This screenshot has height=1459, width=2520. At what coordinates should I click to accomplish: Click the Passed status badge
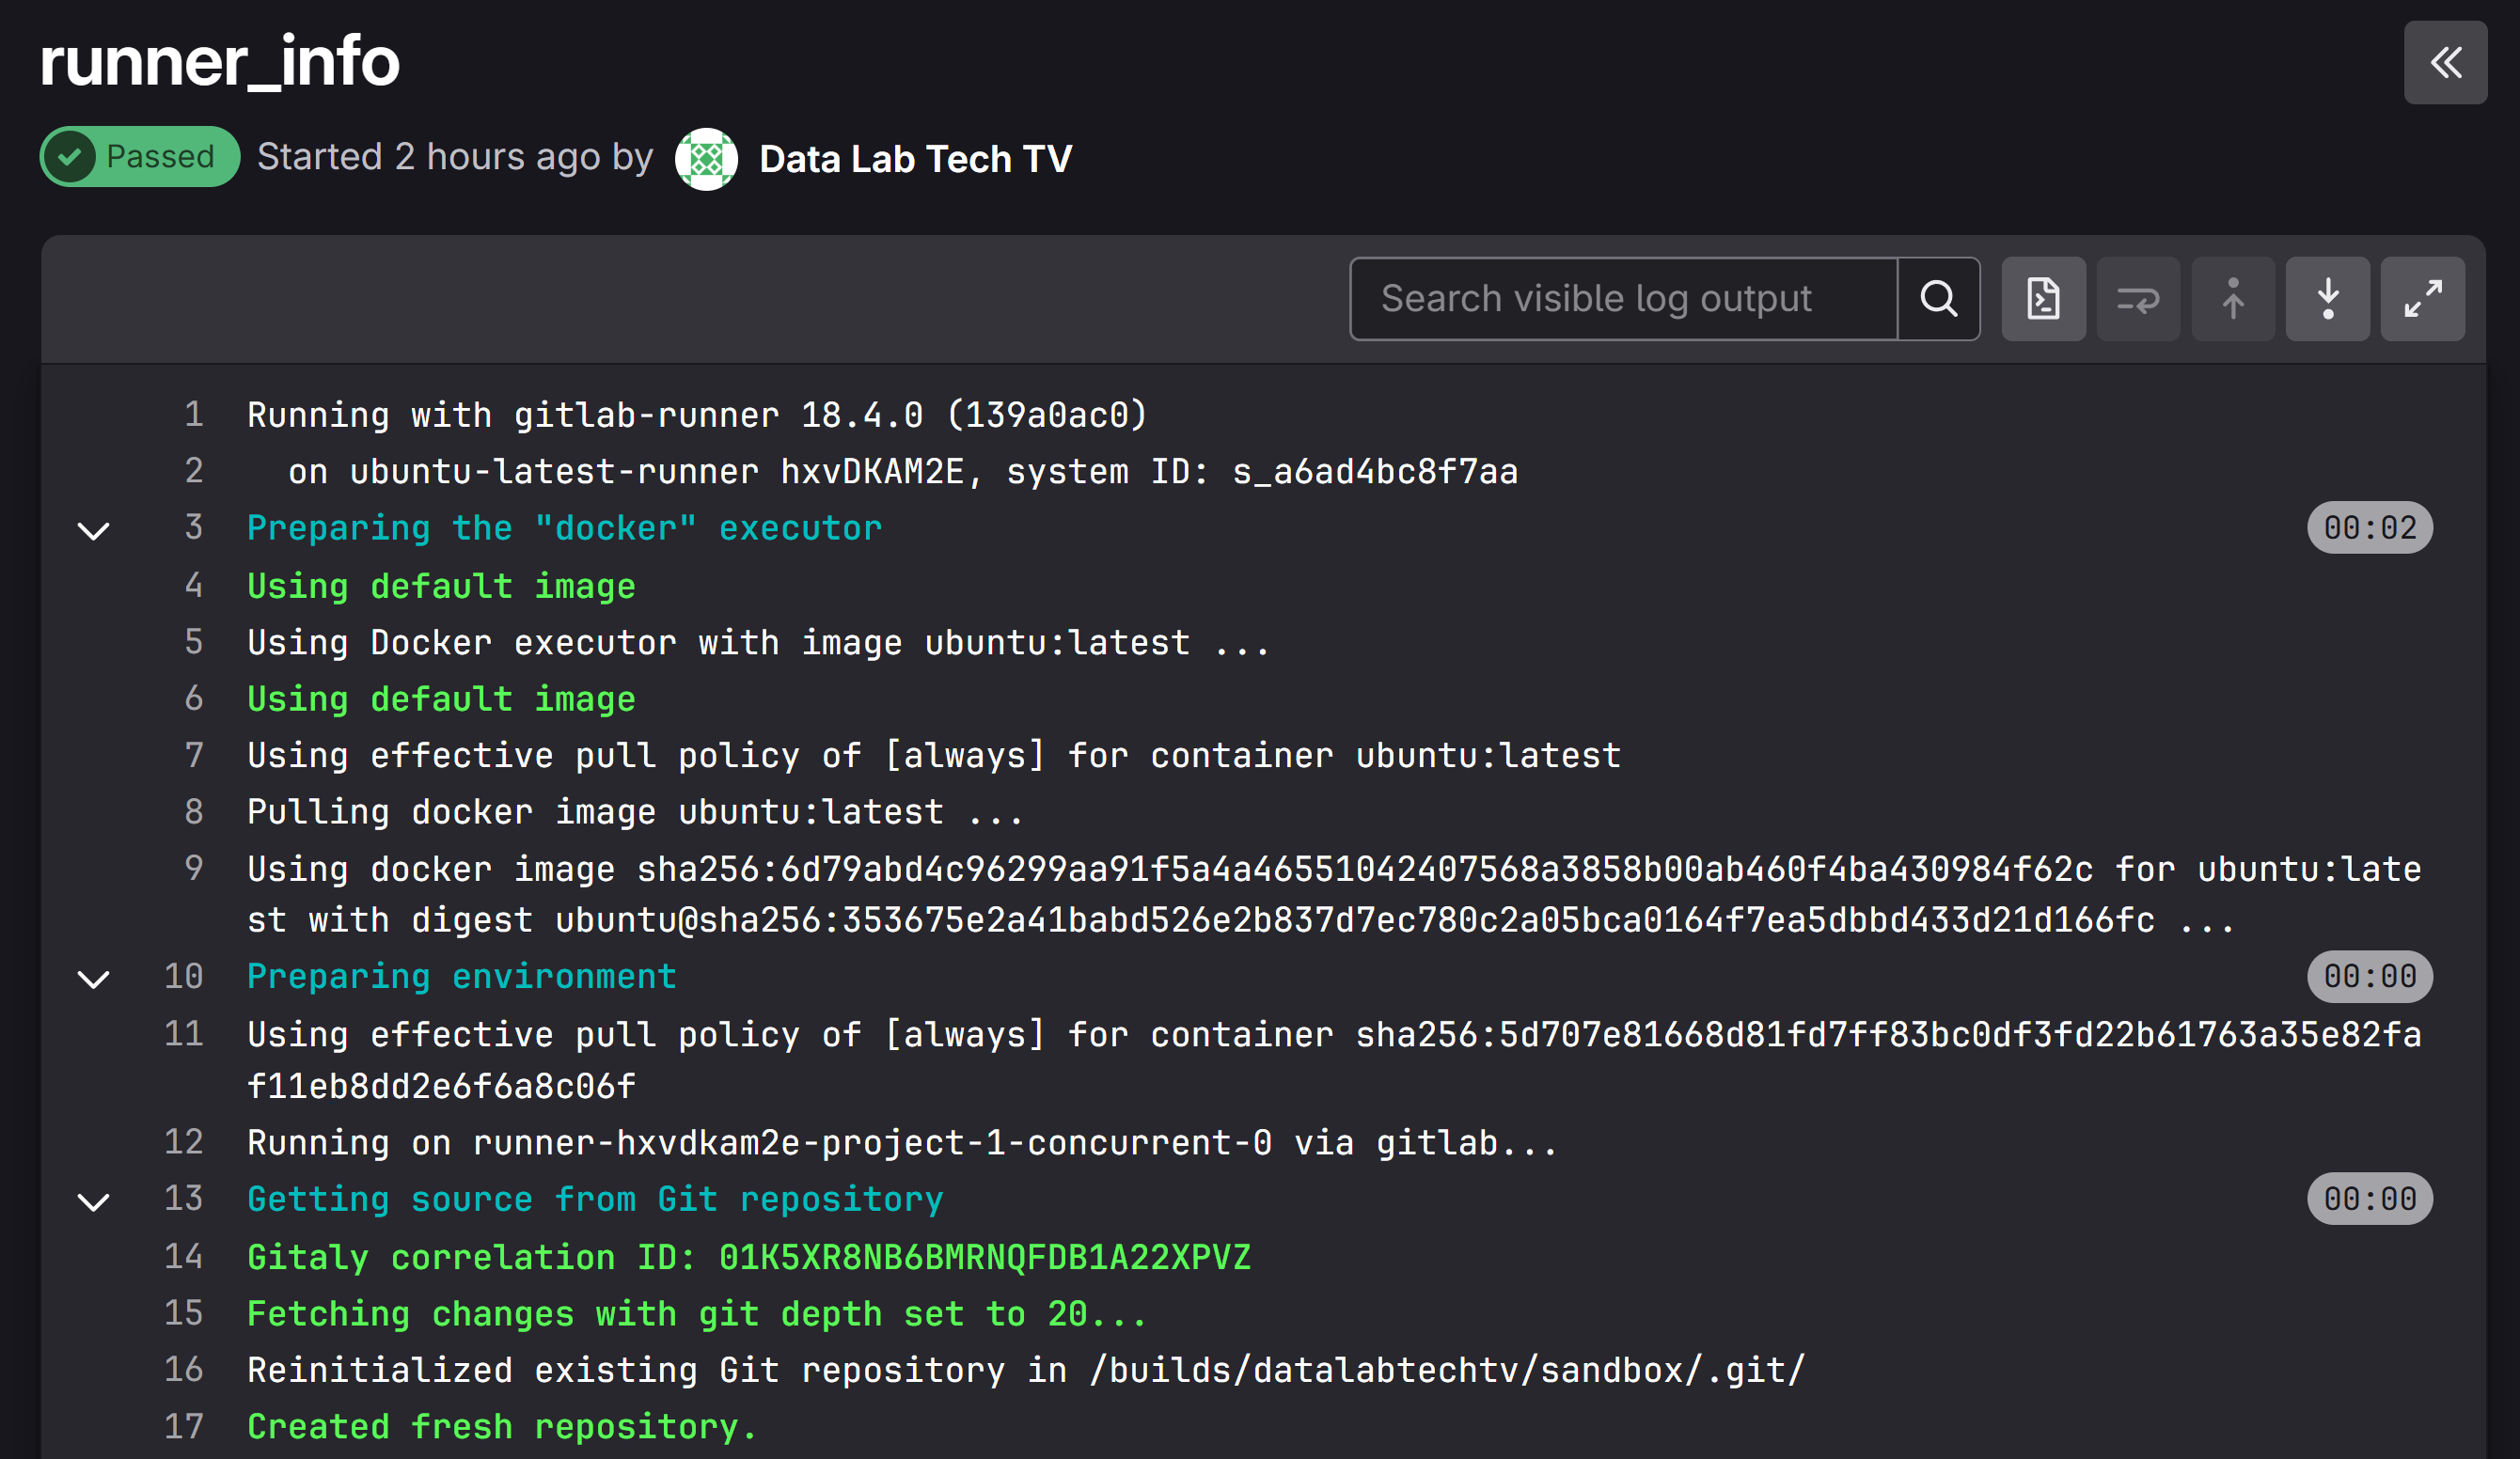tap(140, 157)
